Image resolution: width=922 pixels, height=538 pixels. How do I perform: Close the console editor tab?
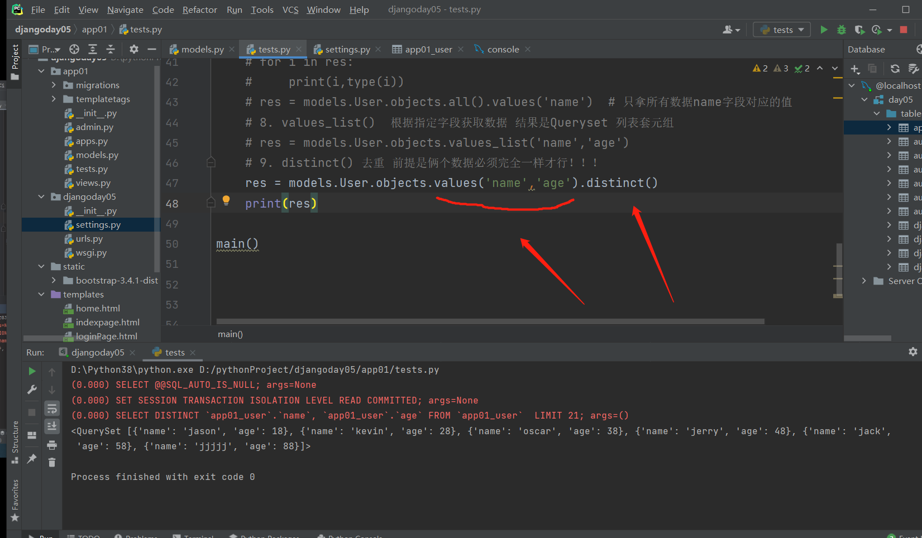tap(528, 49)
